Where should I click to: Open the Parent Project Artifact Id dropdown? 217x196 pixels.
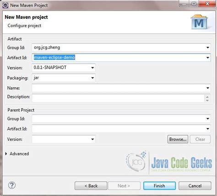point(208,129)
